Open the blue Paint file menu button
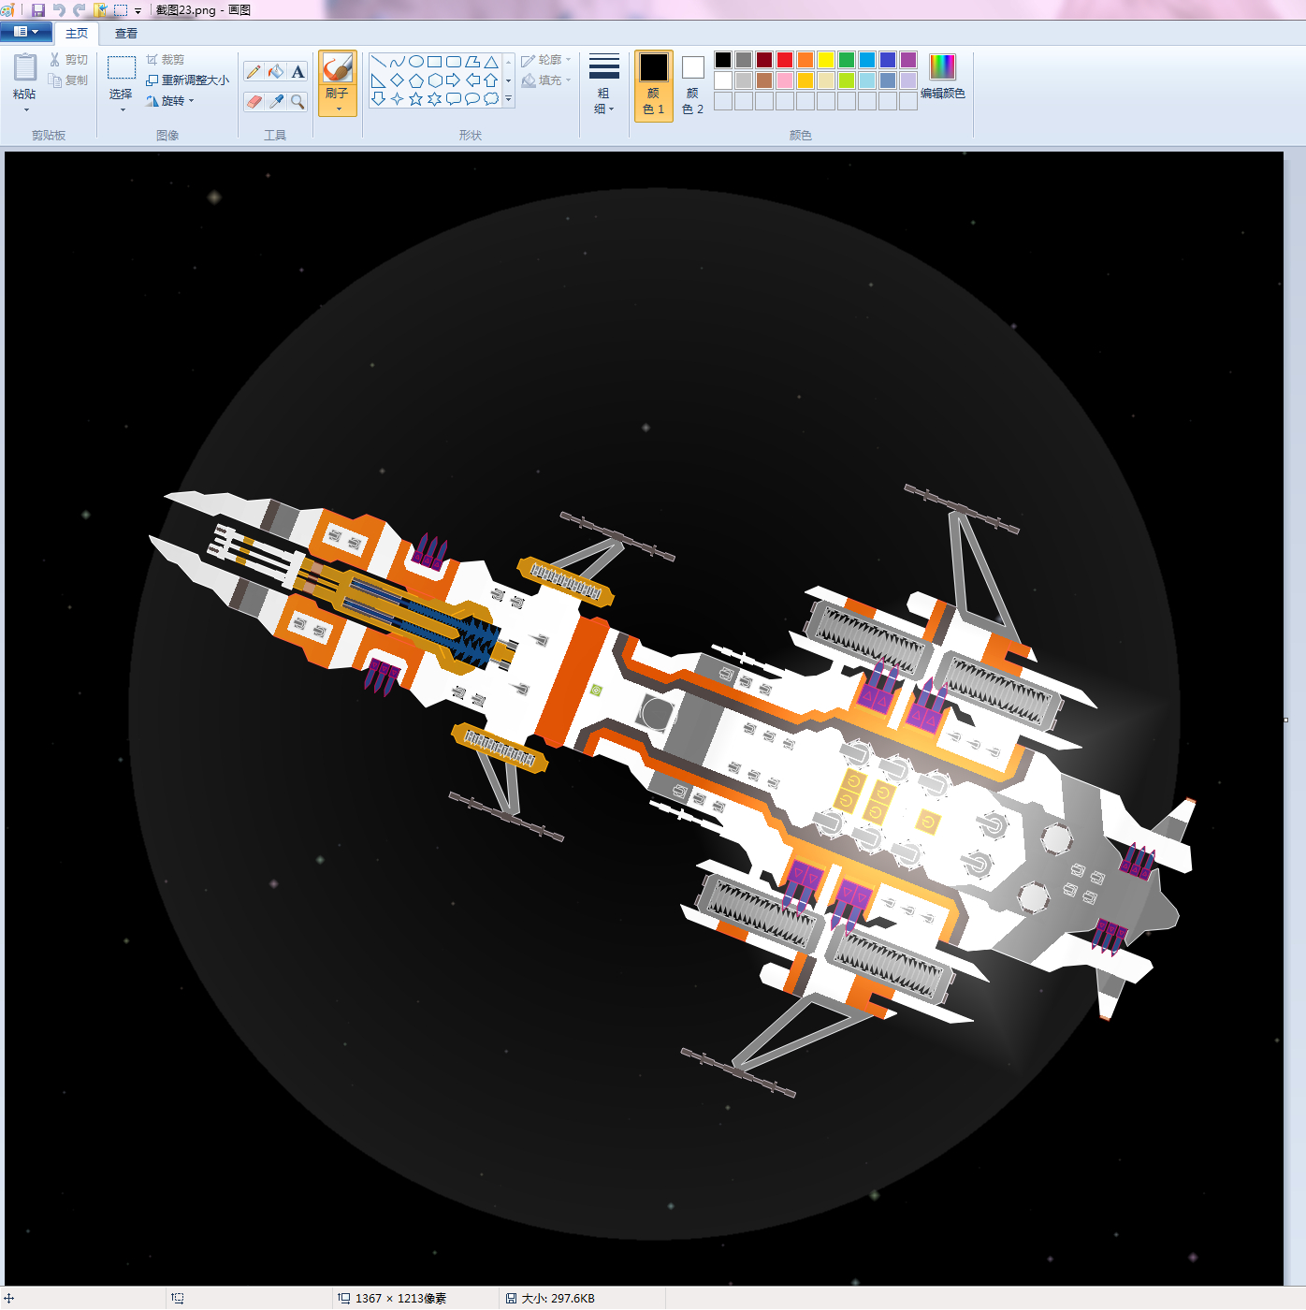 click(x=25, y=32)
